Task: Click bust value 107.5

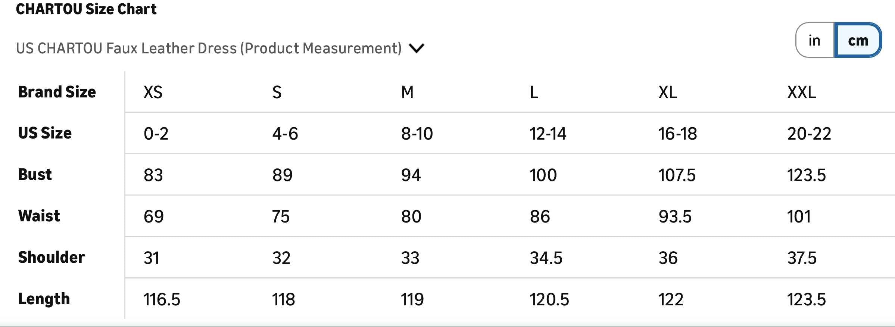Action: click(677, 175)
